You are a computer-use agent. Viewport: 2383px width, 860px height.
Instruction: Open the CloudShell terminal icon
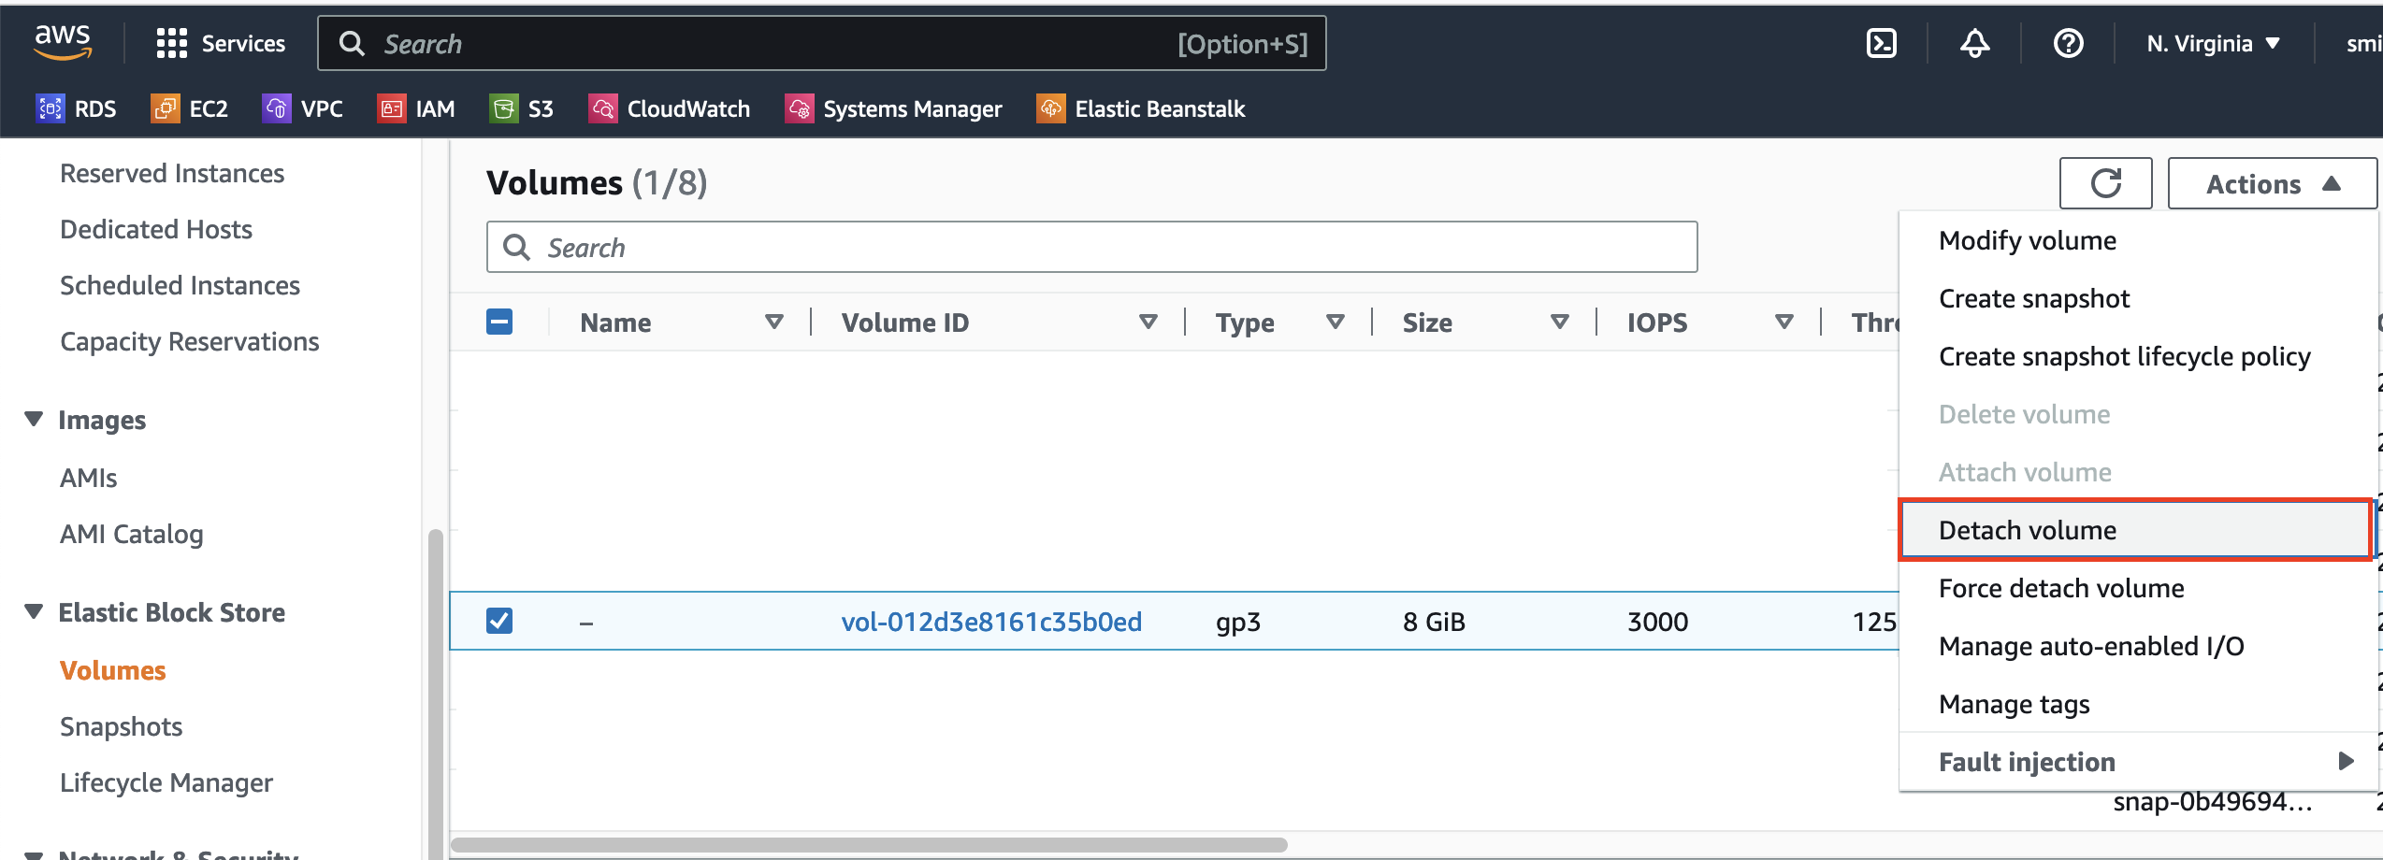[1881, 44]
